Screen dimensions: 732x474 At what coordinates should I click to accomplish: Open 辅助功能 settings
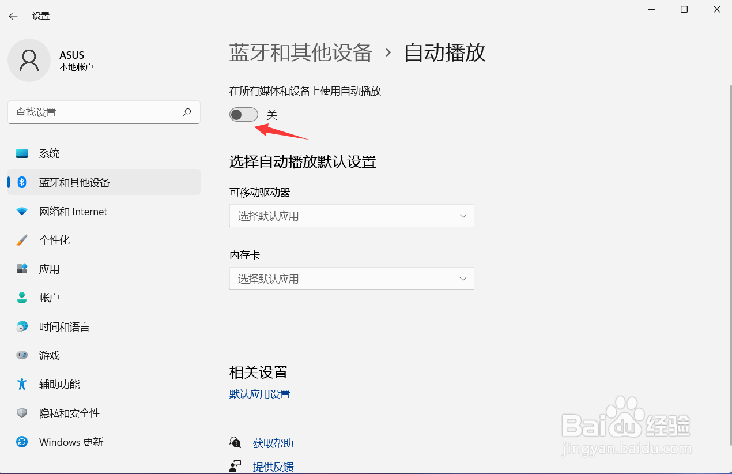point(60,384)
